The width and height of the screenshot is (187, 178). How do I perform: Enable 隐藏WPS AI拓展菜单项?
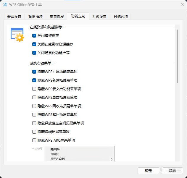point(34,140)
